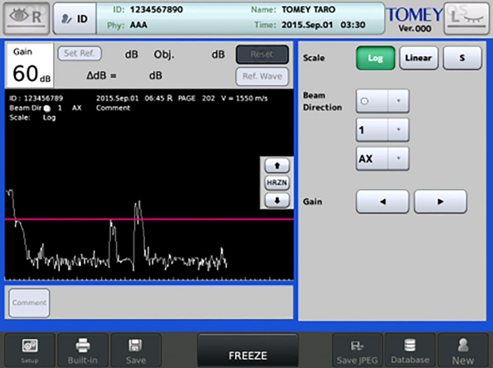Decrease gain with left arrow
The width and height of the screenshot is (493, 368).
click(382, 202)
